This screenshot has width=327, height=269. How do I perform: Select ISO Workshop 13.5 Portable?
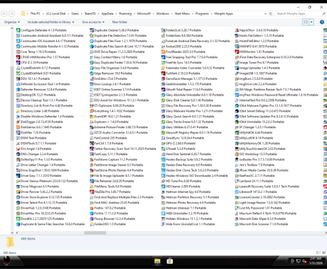tap(256, 154)
